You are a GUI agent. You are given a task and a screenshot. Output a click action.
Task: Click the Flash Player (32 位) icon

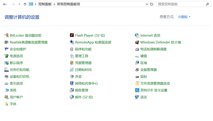pyautogui.click(x=72, y=35)
